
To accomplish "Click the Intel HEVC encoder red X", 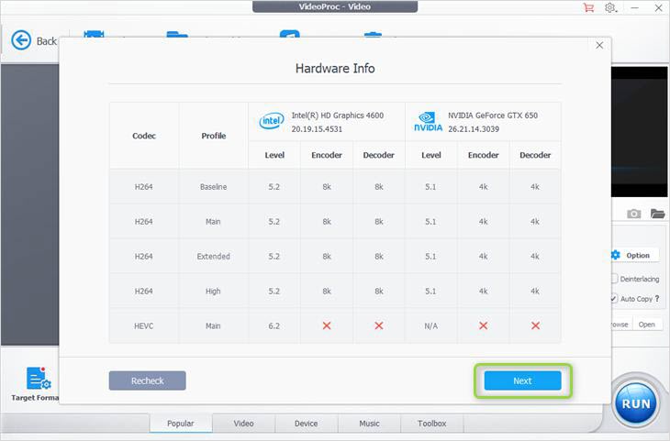I will 327,325.
